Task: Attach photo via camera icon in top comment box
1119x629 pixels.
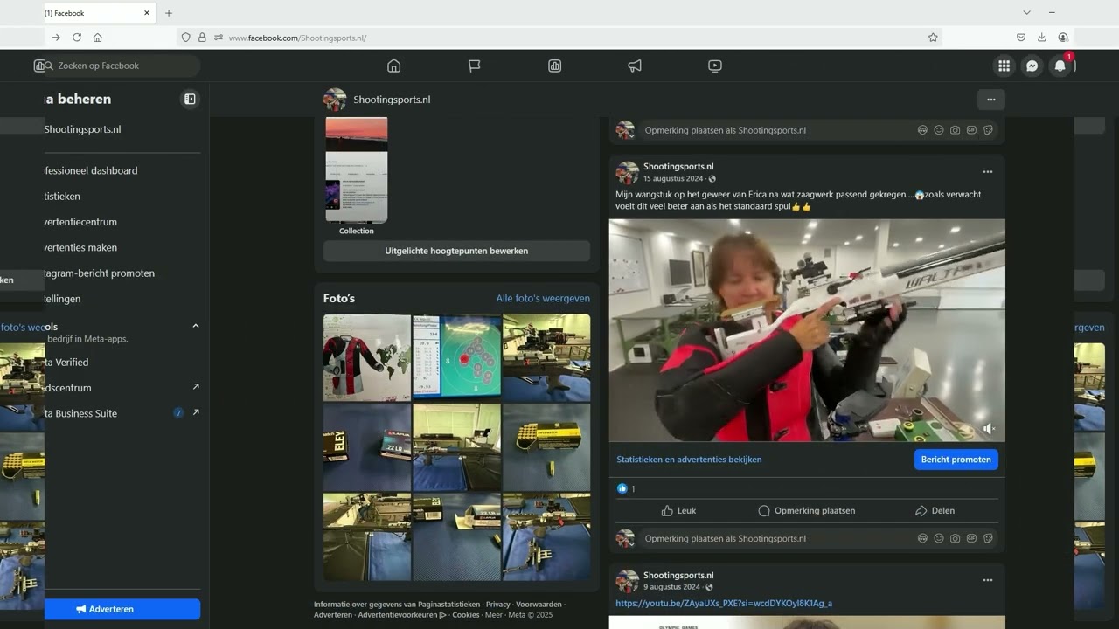Action: pyautogui.click(x=956, y=130)
